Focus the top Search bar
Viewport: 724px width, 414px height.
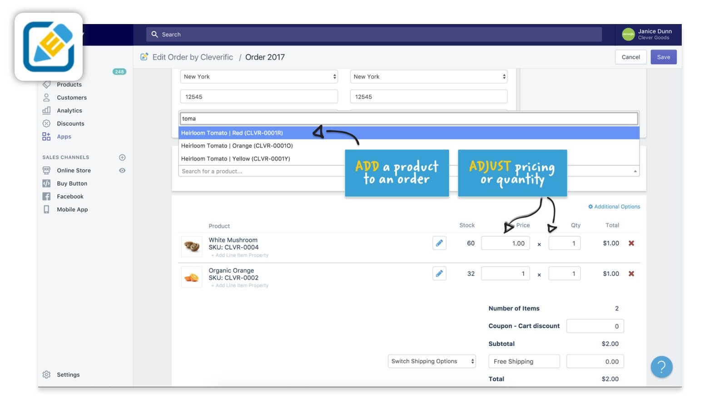coord(374,34)
